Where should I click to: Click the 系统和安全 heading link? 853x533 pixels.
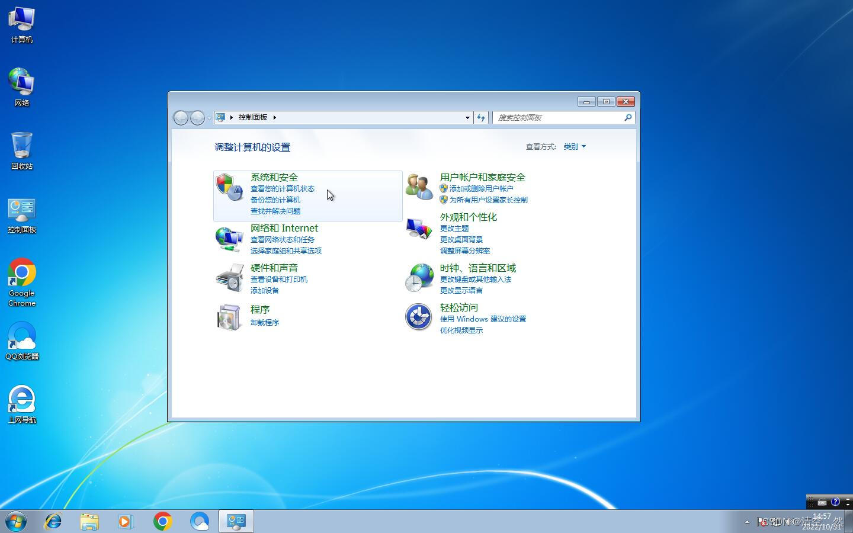[x=274, y=177]
